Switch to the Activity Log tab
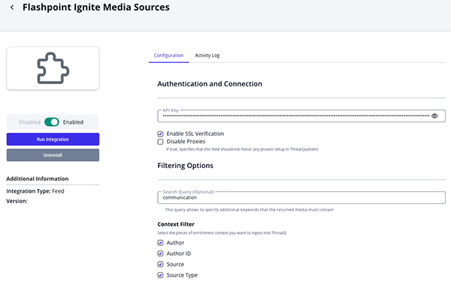 coord(207,55)
